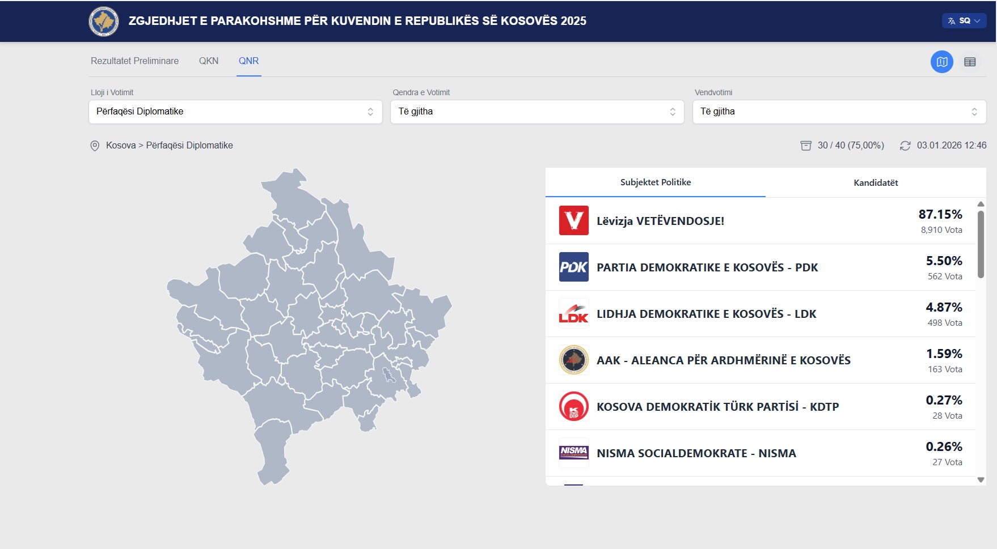Image resolution: width=997 pixels, height=549 pixels.
Task: Open the SQ language selector dropdown
Action: click(x=964, y=21)
